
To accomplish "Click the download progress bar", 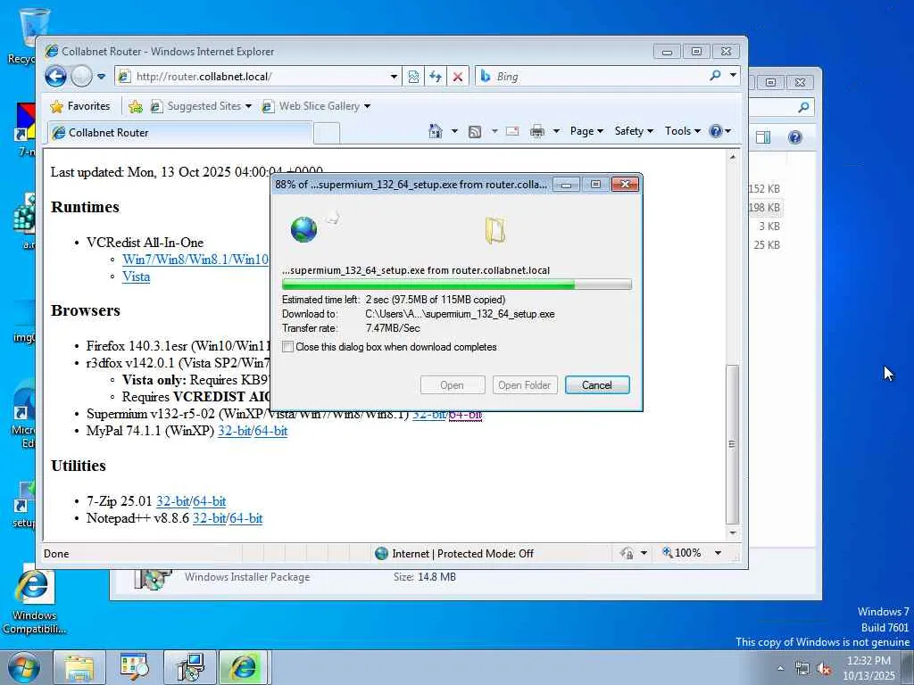I will [x=456, y=285].
